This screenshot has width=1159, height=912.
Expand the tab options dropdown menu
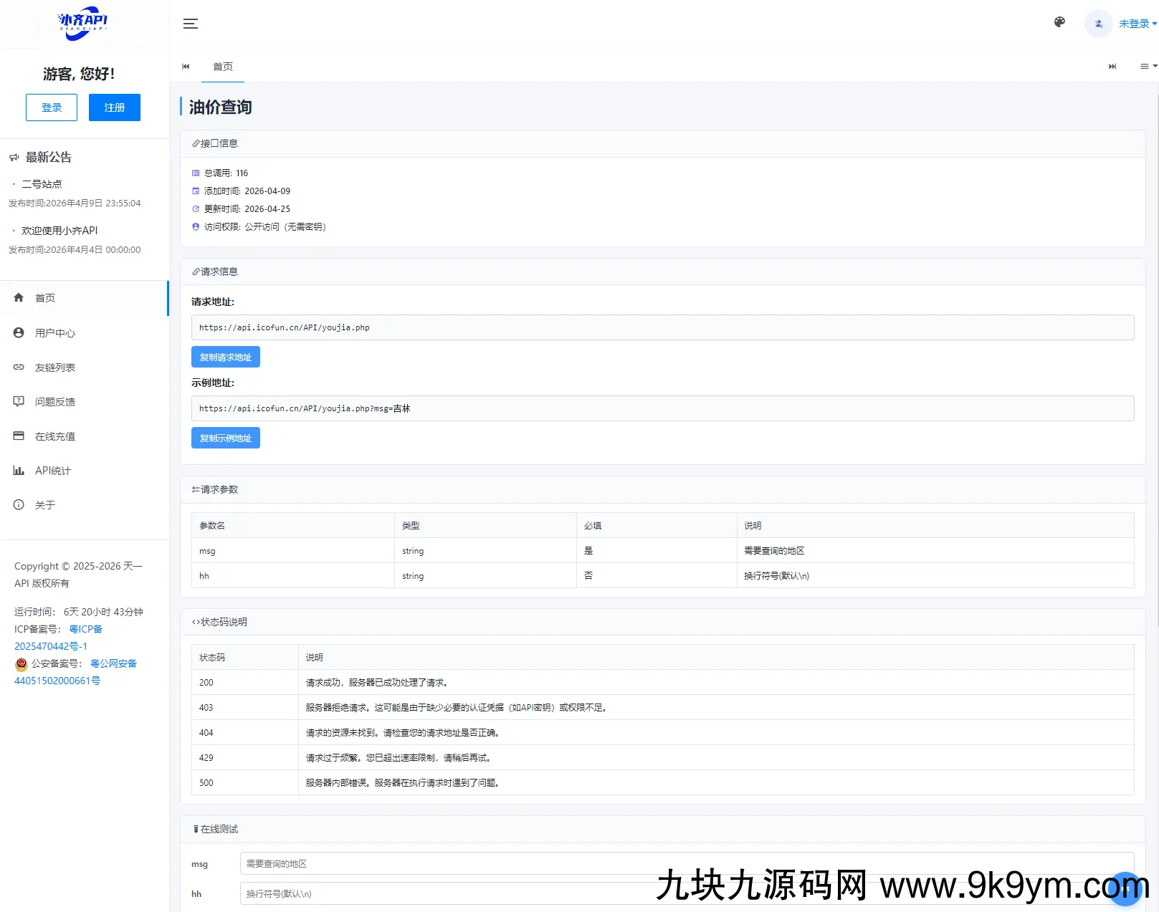pyautogui.click(x=1148, y=67)
